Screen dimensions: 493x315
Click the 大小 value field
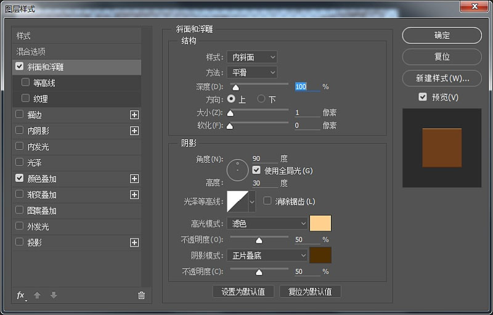click(307, 113)
